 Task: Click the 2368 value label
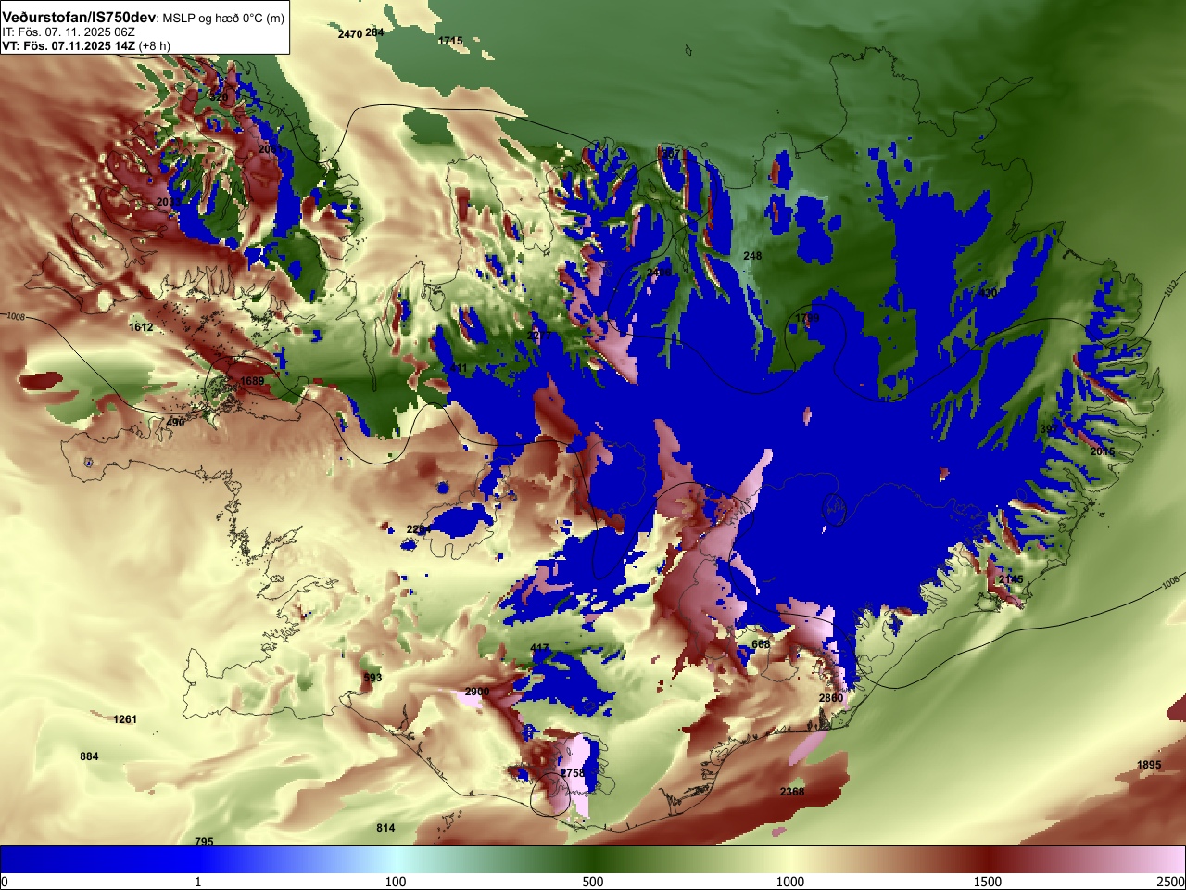pyautogui.click(x=792, y=792)
